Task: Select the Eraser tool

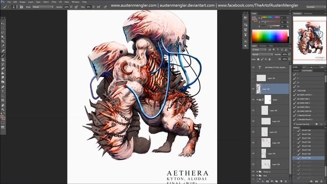Action: pos(3,68)
